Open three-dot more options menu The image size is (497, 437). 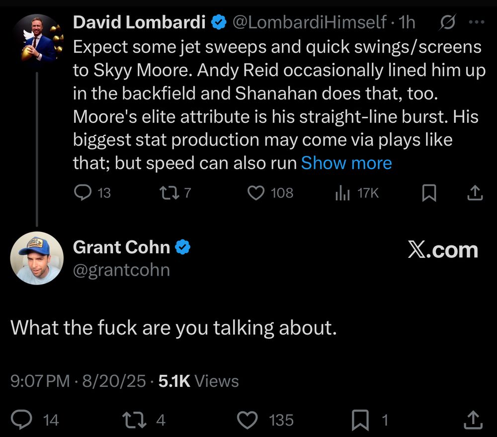pos(476,22)
